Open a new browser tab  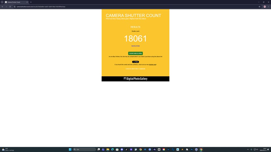tap(31, 2)
